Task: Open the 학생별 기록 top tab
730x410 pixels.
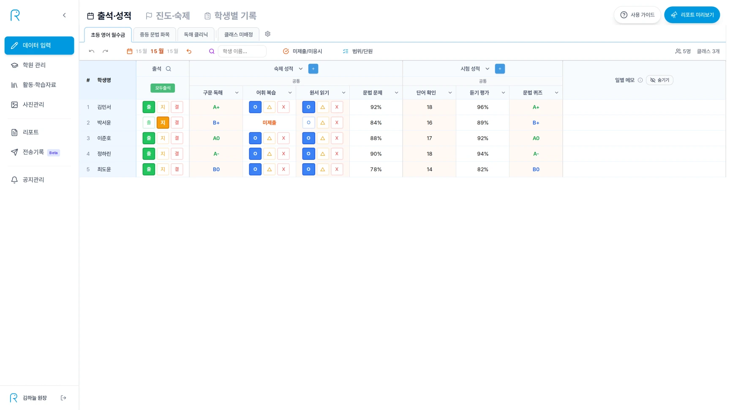Action: (x=230, y=16)
